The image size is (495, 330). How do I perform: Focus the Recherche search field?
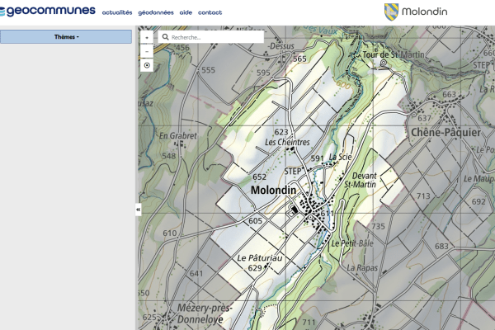(x=211, y=37)
